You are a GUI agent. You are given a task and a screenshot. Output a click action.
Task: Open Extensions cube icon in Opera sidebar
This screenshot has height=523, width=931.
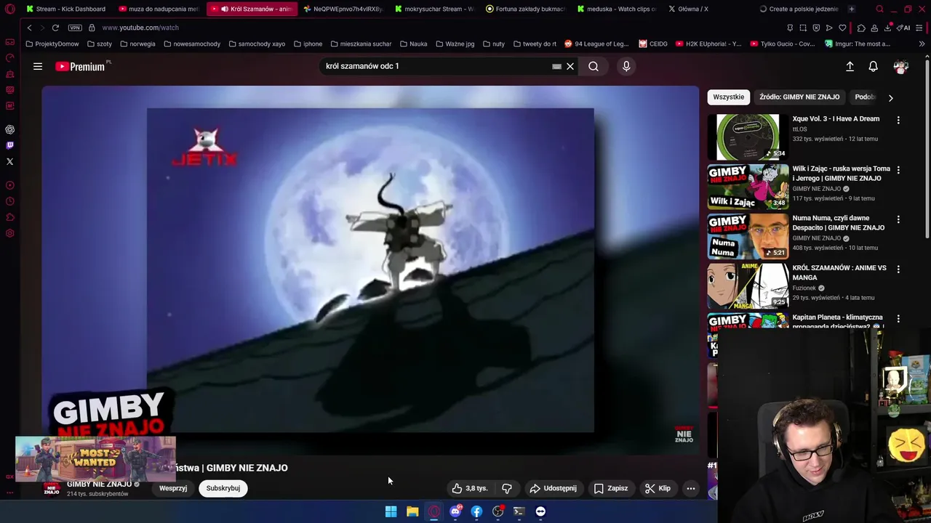click(9, 217)
